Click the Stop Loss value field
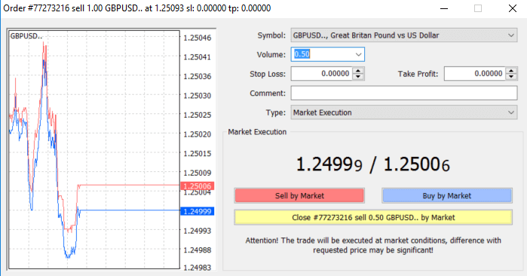The image size is (527, 276). [x=322, y=74]
